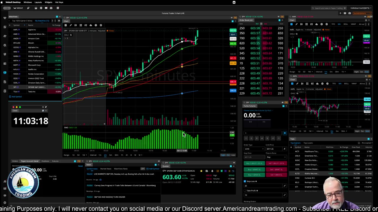The width and height of the screenshot is (378, 212).
Task: Toggle OHLC eye on the upper AAPL chart
Action: coord(296,34)
